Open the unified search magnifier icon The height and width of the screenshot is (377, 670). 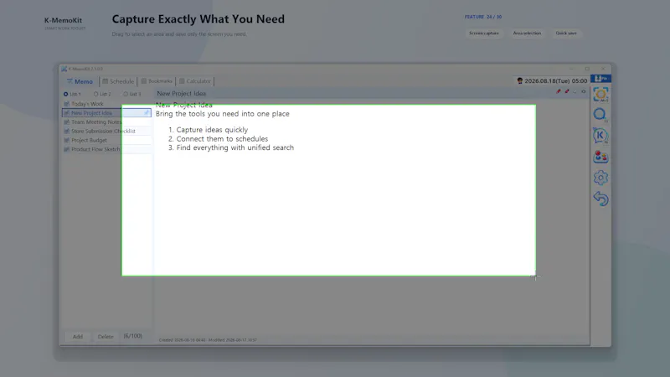point(600,115)
